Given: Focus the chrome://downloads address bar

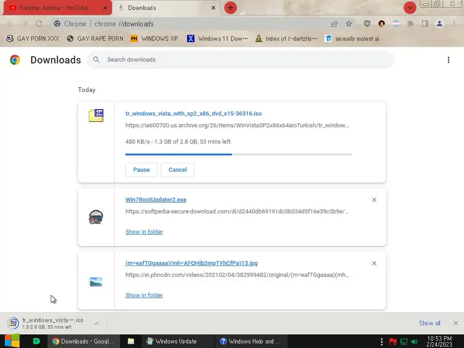Looking at the screenshot, I should point(189,24).
